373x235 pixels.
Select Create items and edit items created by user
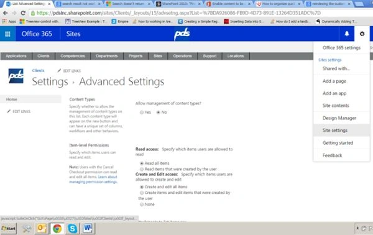(142, 193)
